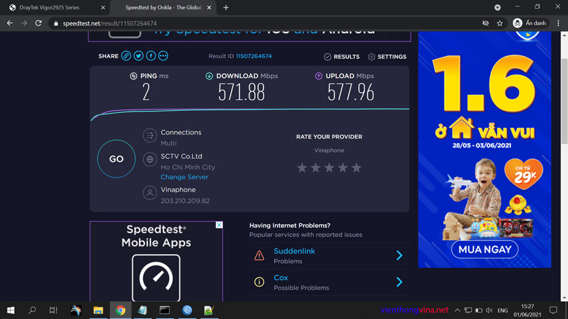Click the IP address 203.210.209.82
Image resolution: width=568 pixels, height=319 pixels.
pyautogui.click(x=185, y=201)
